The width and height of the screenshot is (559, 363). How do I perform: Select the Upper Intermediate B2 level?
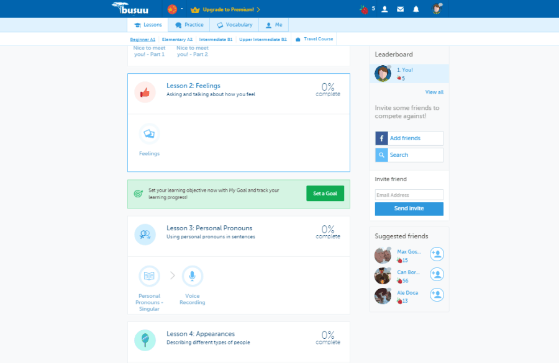point(263,40)
